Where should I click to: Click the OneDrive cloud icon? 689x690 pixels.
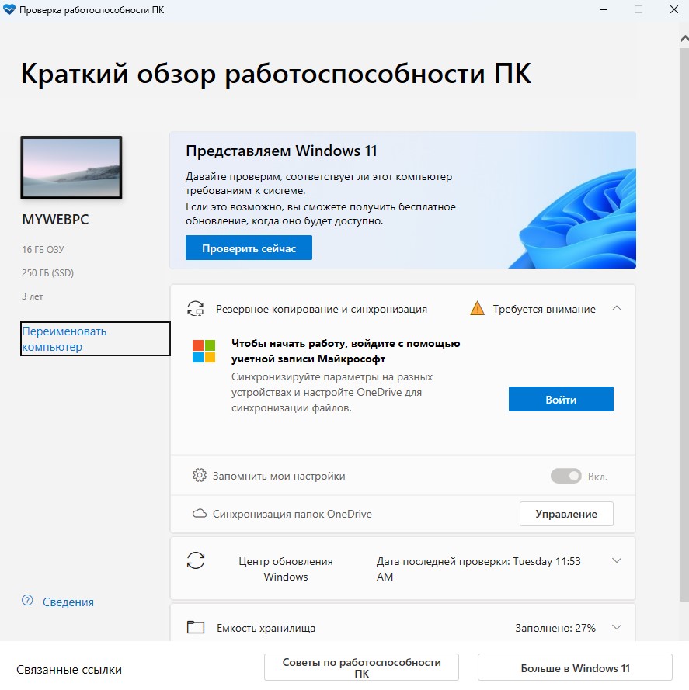coord(200,514)
